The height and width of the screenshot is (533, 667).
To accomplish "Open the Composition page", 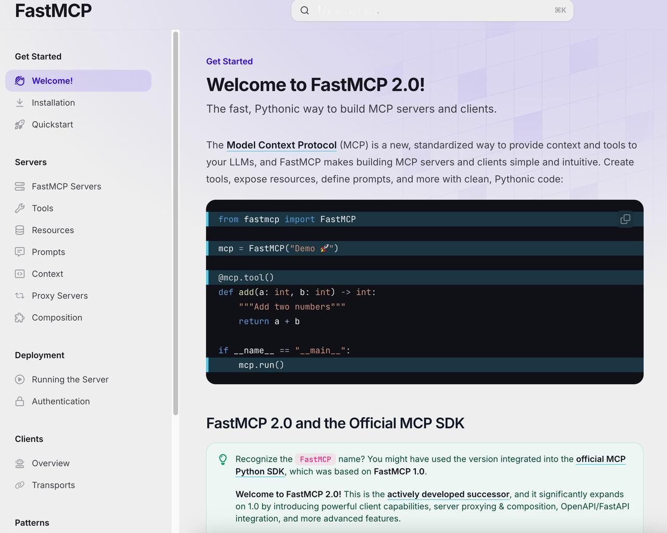I will point(78,318).
